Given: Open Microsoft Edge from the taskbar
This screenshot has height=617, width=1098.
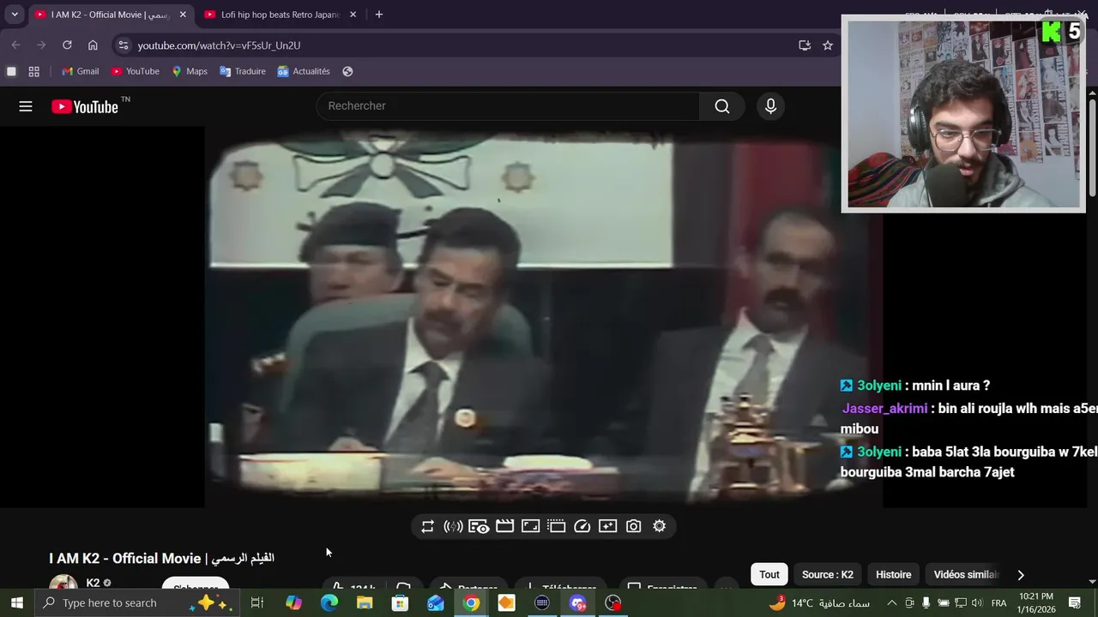Looking at the screenshot, I should pos(329,603).
